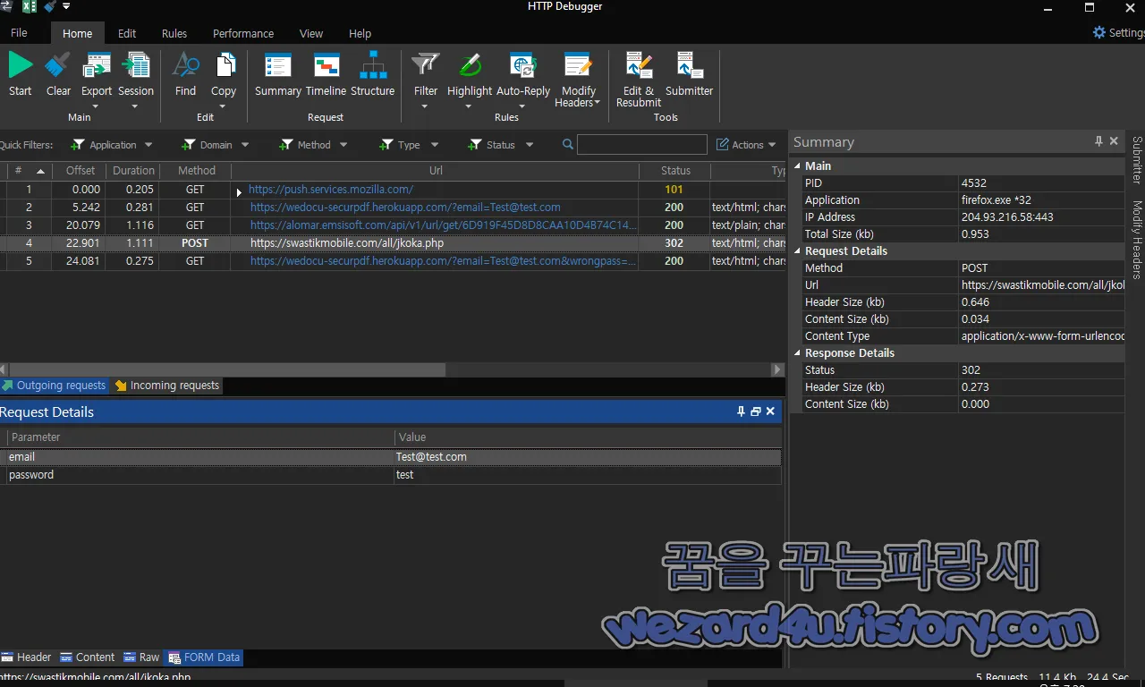The width and height of the screenshot is (1145, 687).
Task: Open the Modify Headers tool
Action: tap(578, 81)
